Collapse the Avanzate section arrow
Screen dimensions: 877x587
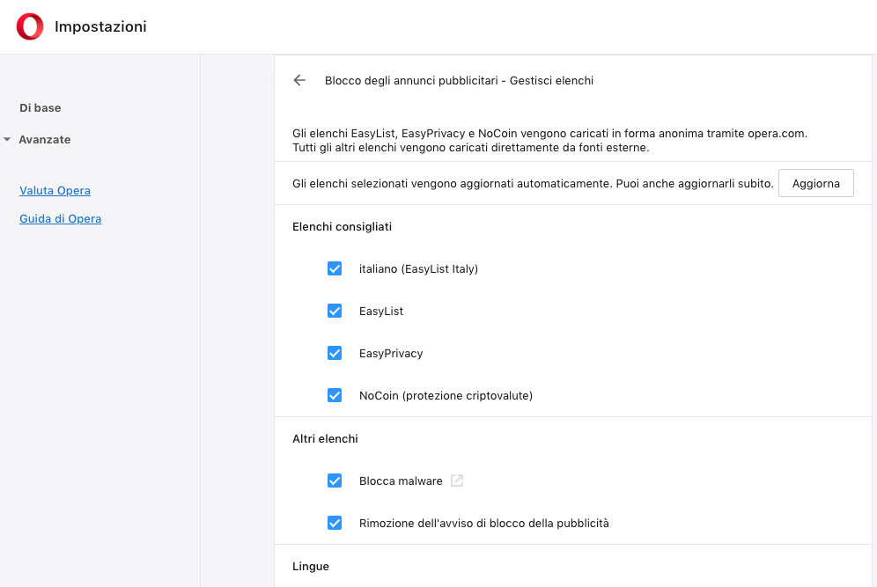tap(7, 139)
